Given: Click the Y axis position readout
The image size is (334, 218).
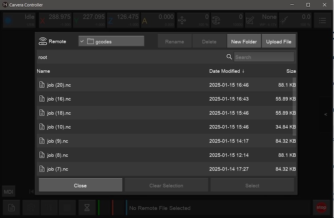Looking at the screenshot, I should (89, 20).
